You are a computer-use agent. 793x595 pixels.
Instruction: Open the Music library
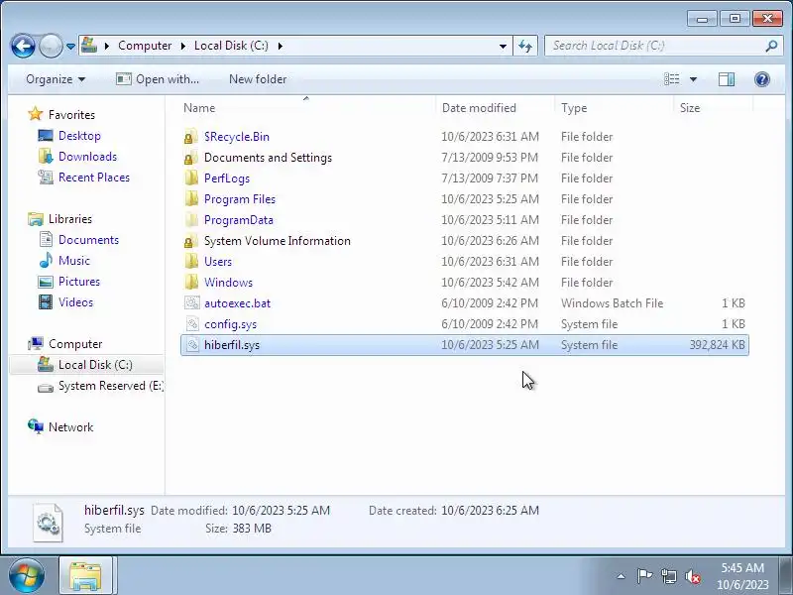[x=64, y=260]
